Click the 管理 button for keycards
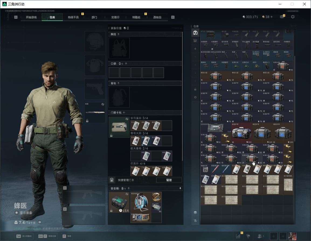The width and height of the screenshot is (311, 241). 169,180
